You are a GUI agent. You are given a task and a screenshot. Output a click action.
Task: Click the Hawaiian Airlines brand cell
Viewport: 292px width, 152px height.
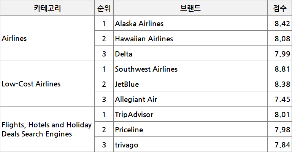pyautogui.click(x=144, y=39)
